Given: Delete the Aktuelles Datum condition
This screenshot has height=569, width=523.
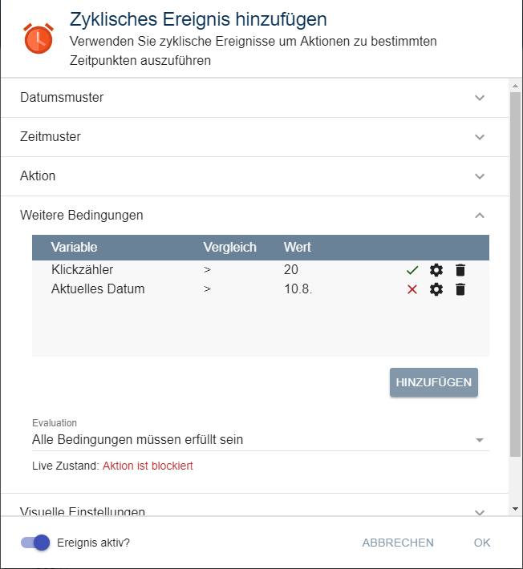Looking at the screenshot, I should tap(460, 289).
